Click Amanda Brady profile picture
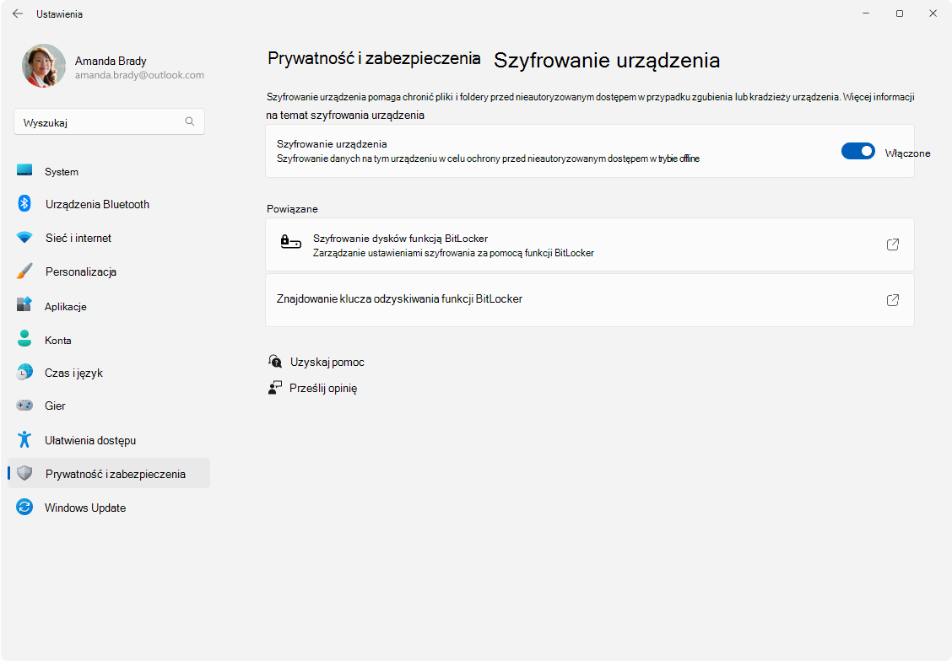Viewport: 952px width, 661px height. (44, 66)
